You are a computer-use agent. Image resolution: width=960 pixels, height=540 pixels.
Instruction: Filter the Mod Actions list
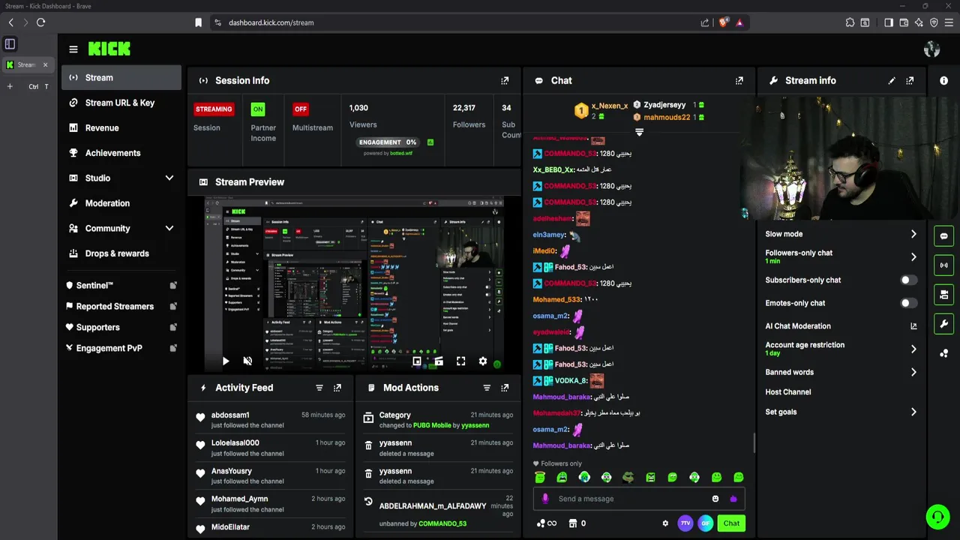pos(487,388)
